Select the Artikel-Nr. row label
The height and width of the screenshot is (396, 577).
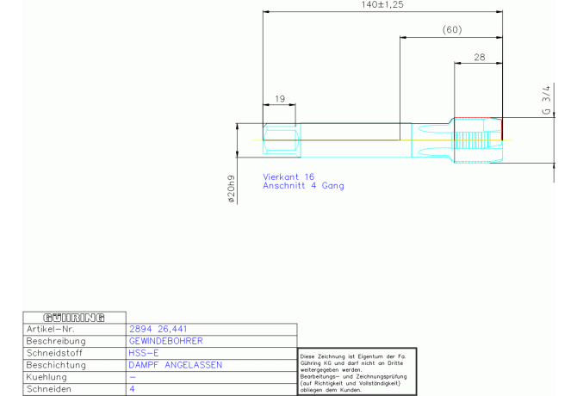pyautogui.click(x=53, y=329)
